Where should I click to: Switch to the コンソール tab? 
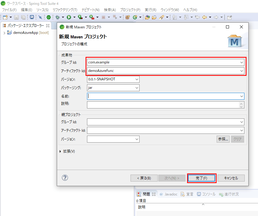point(206,194)
